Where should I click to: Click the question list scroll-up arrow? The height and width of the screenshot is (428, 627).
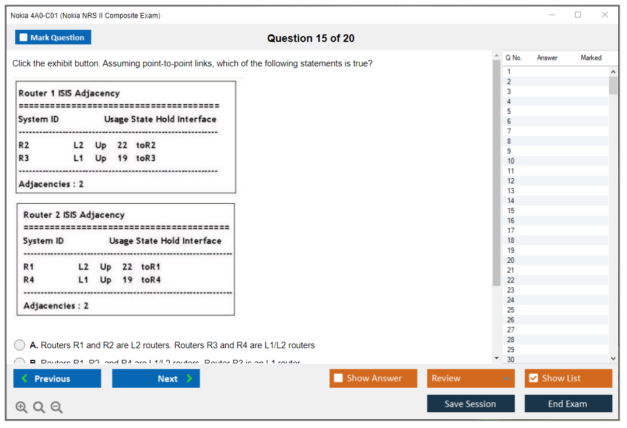pos(613,71)
